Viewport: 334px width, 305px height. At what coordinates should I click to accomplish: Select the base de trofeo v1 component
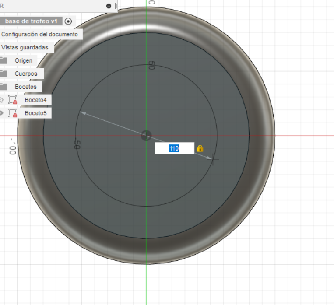click(x=31, y=21)
